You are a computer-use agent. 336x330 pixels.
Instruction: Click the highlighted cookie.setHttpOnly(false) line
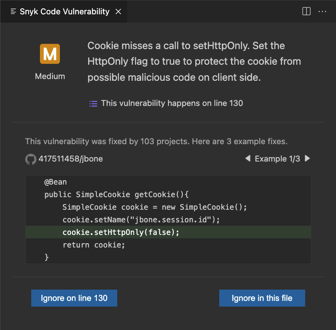point(121,232)
